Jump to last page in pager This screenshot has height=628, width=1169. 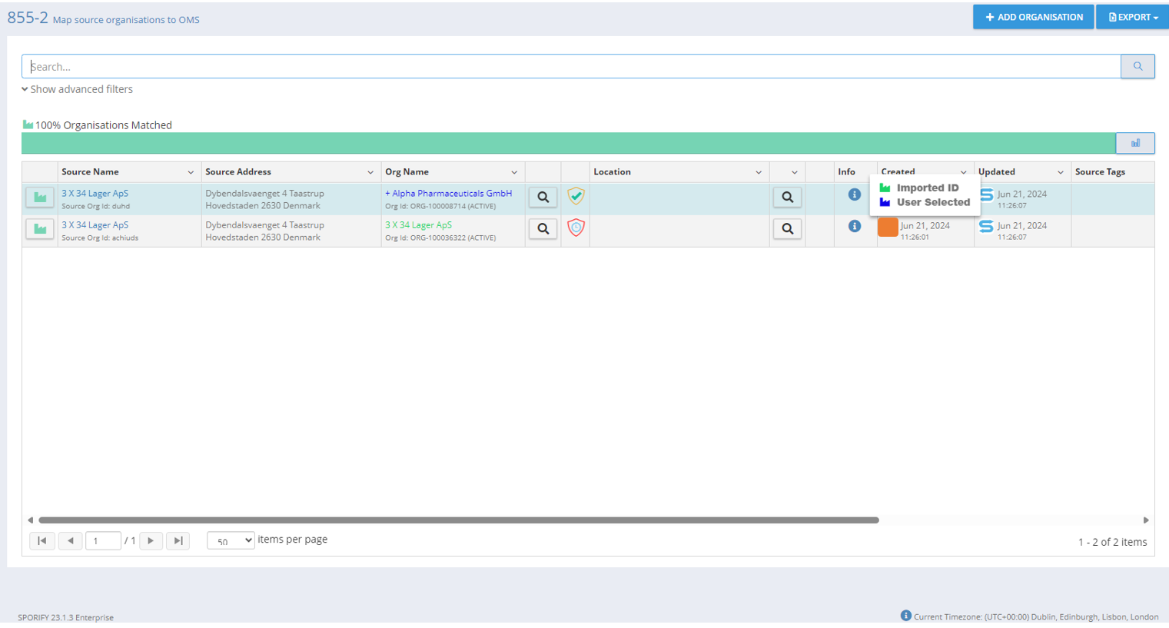(x=178, y=541)
